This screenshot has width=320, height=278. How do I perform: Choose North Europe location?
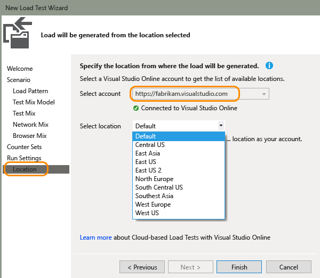(179, 179)
